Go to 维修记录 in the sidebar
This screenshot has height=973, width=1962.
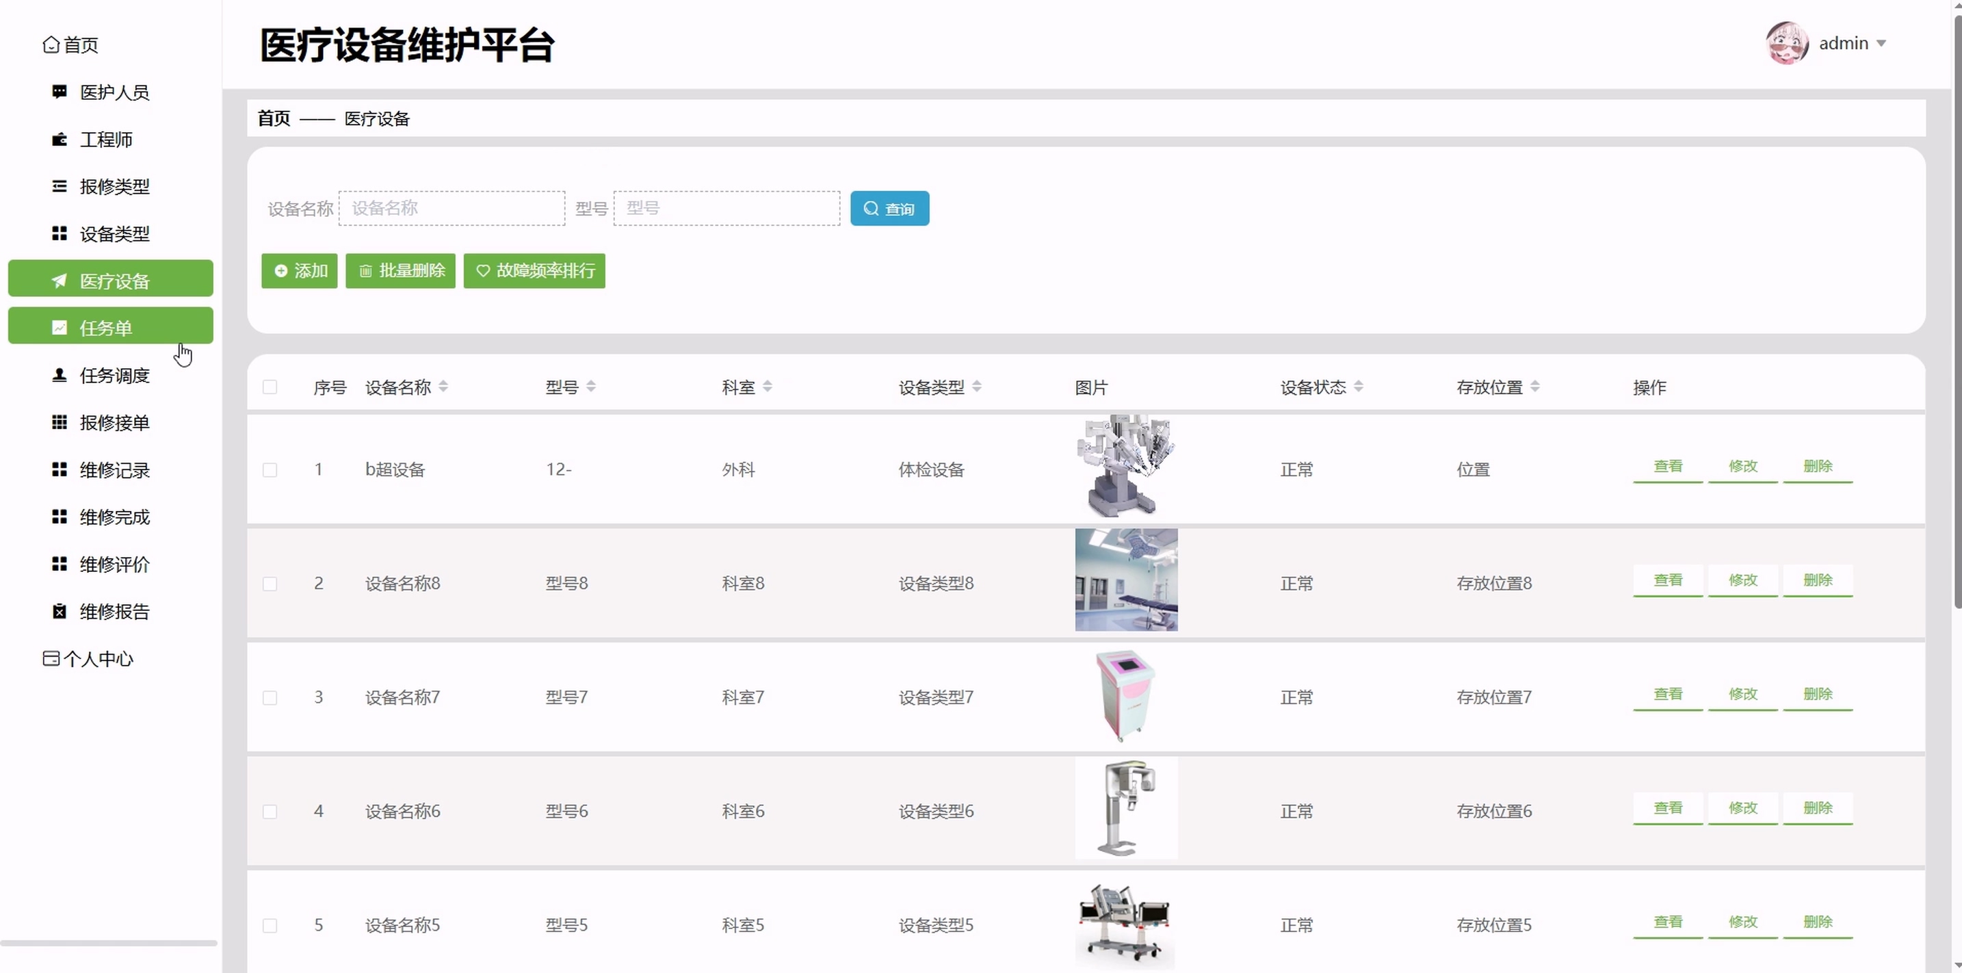114,470
